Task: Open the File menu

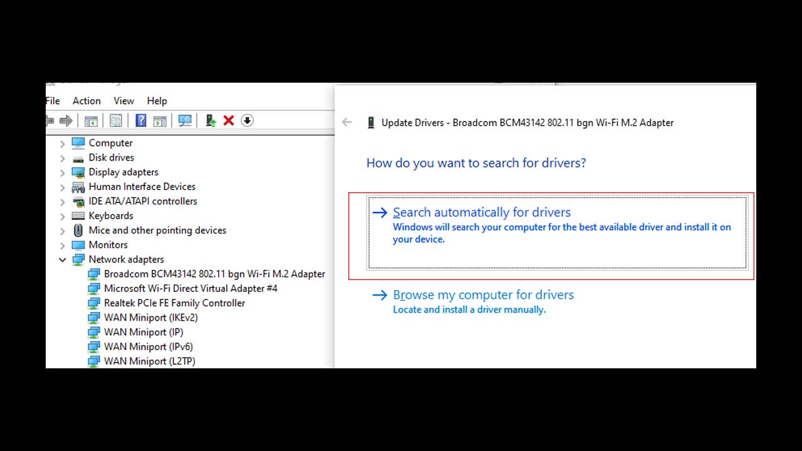Action: 52,101
